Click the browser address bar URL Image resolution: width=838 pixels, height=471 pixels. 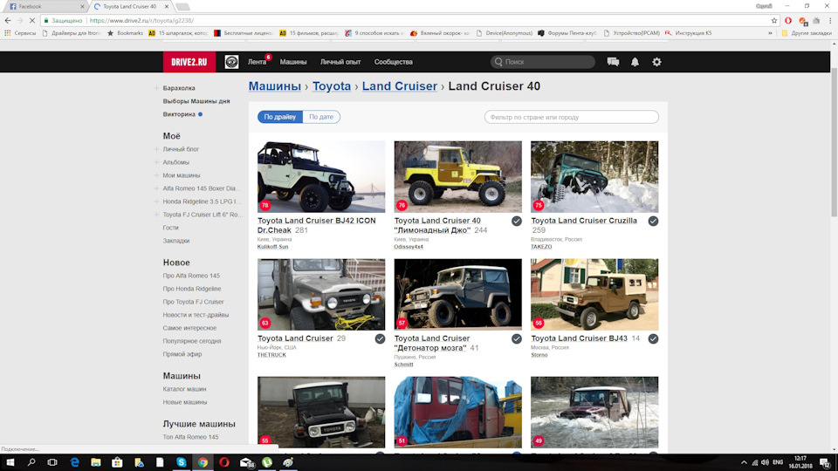[x=141, y=20]
